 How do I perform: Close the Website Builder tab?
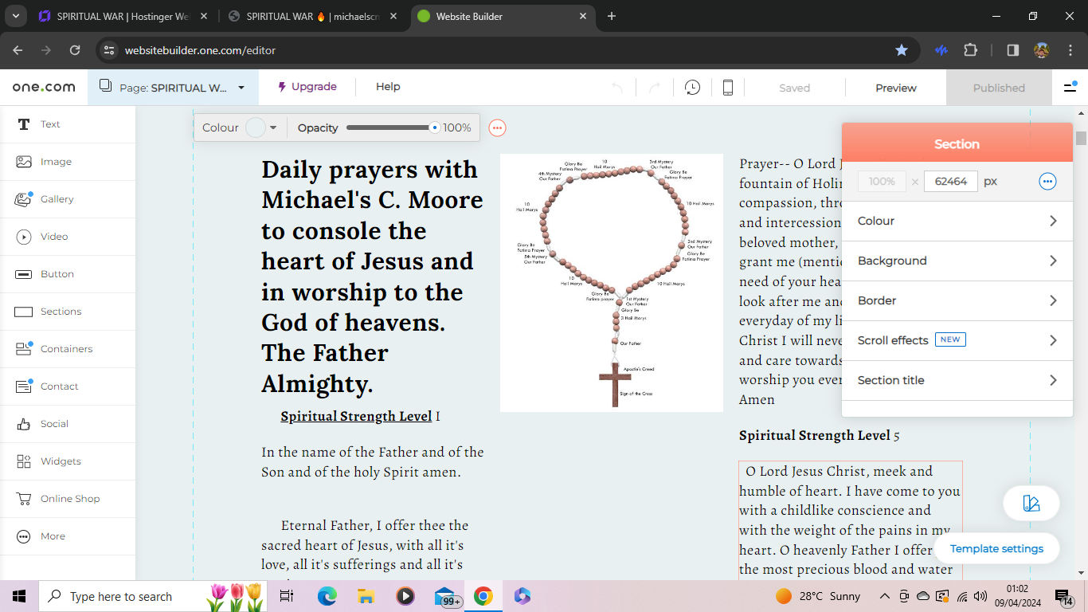click(583, 16)
